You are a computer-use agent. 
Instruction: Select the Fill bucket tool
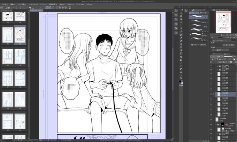tap(181, 57)
